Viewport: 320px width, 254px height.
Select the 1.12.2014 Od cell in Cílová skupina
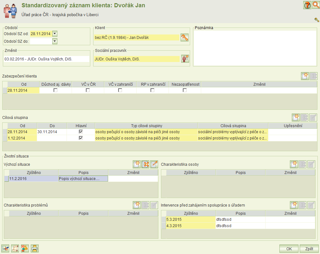[x=22, y=138]
